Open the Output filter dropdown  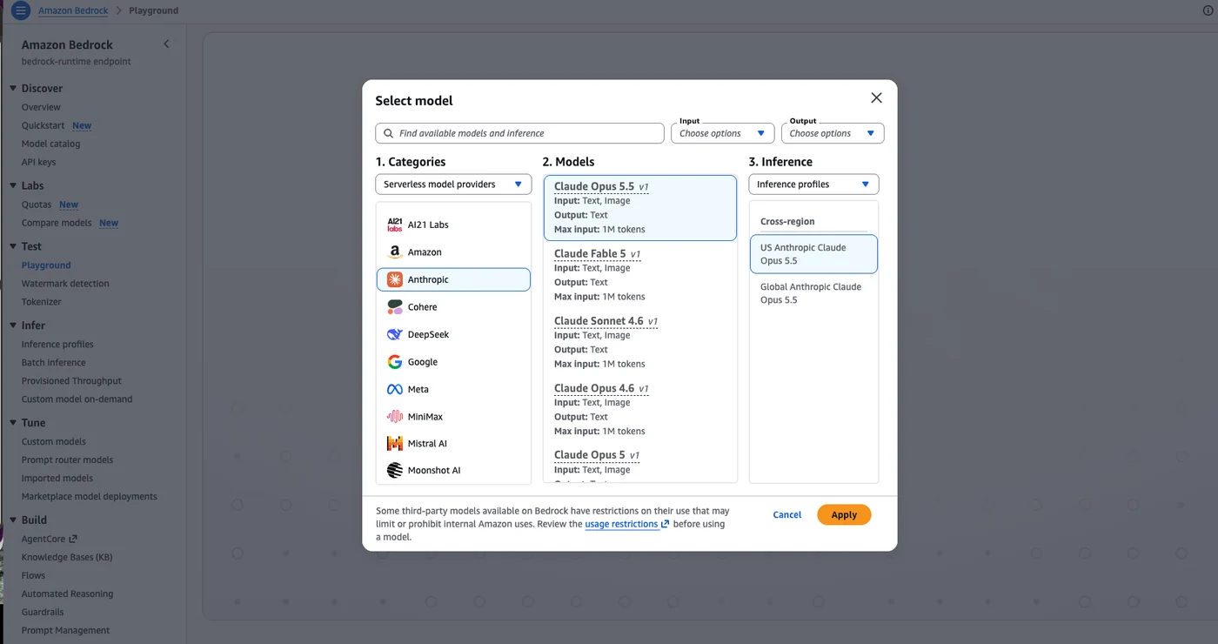(x=833, y=133)
